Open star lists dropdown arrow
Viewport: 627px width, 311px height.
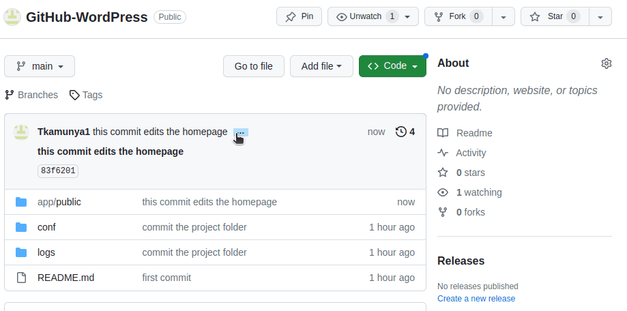(600, 17)
